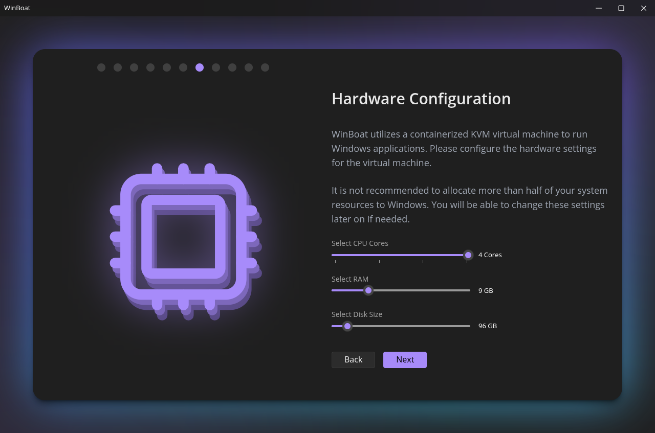The width and height of the screenshot is (655, 433).
Task: Grab the Select CPU Cores slider handle
Action: [x=468, y=255]
